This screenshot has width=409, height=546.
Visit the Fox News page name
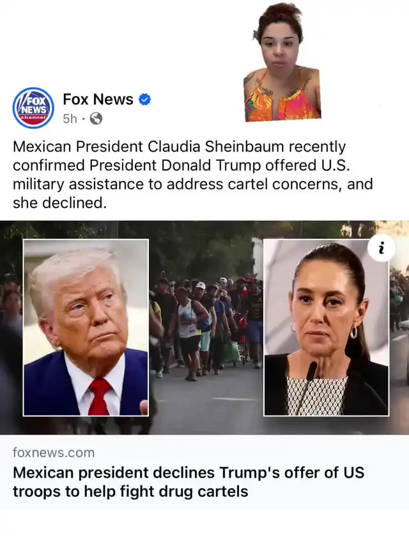pos(98,99)
